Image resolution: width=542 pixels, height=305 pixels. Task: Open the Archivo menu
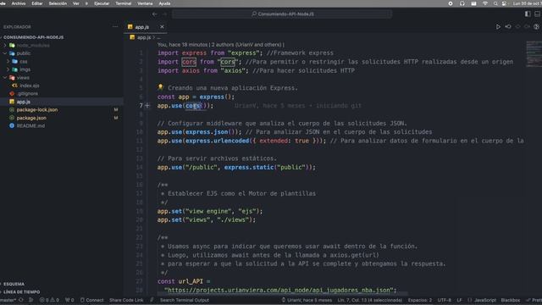click(x=19, y=3)
